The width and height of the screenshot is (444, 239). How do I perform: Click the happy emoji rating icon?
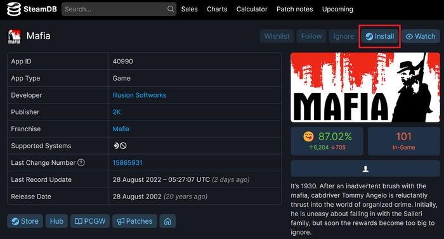coord(309,136)
